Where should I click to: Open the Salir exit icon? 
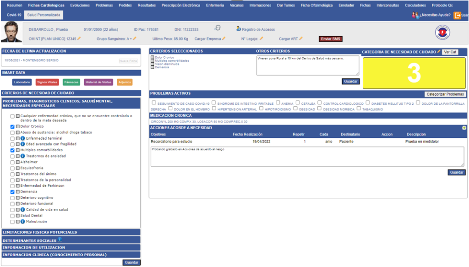(458, 15)
